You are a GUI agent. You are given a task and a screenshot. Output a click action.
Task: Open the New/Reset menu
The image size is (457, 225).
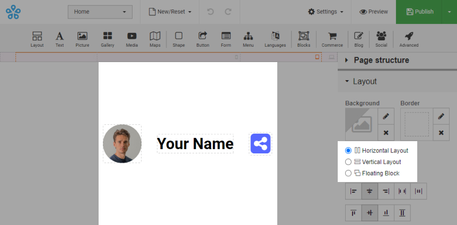pos(170,12)
